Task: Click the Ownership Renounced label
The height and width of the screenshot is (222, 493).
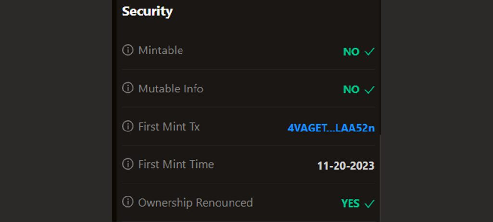Action: pyautogui.click(x=195, y=202)
